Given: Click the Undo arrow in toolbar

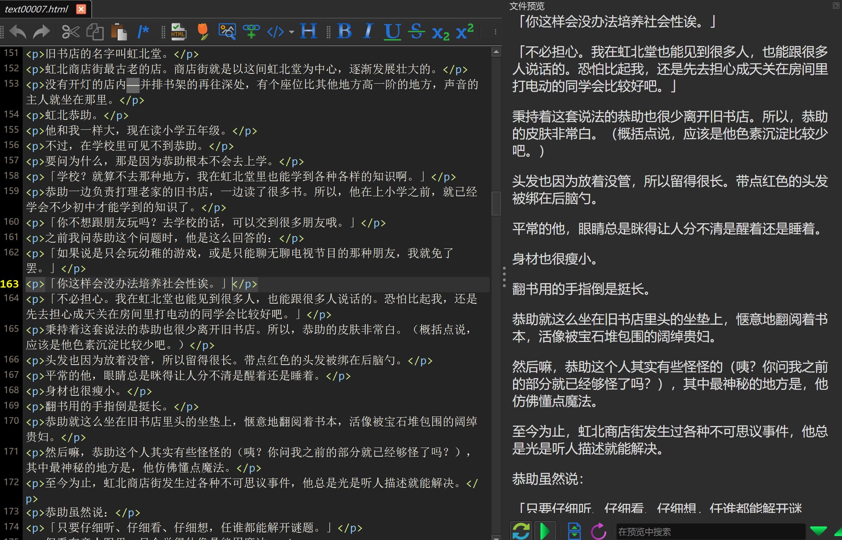Looking at the screenshot, I should tap(18, 32).
